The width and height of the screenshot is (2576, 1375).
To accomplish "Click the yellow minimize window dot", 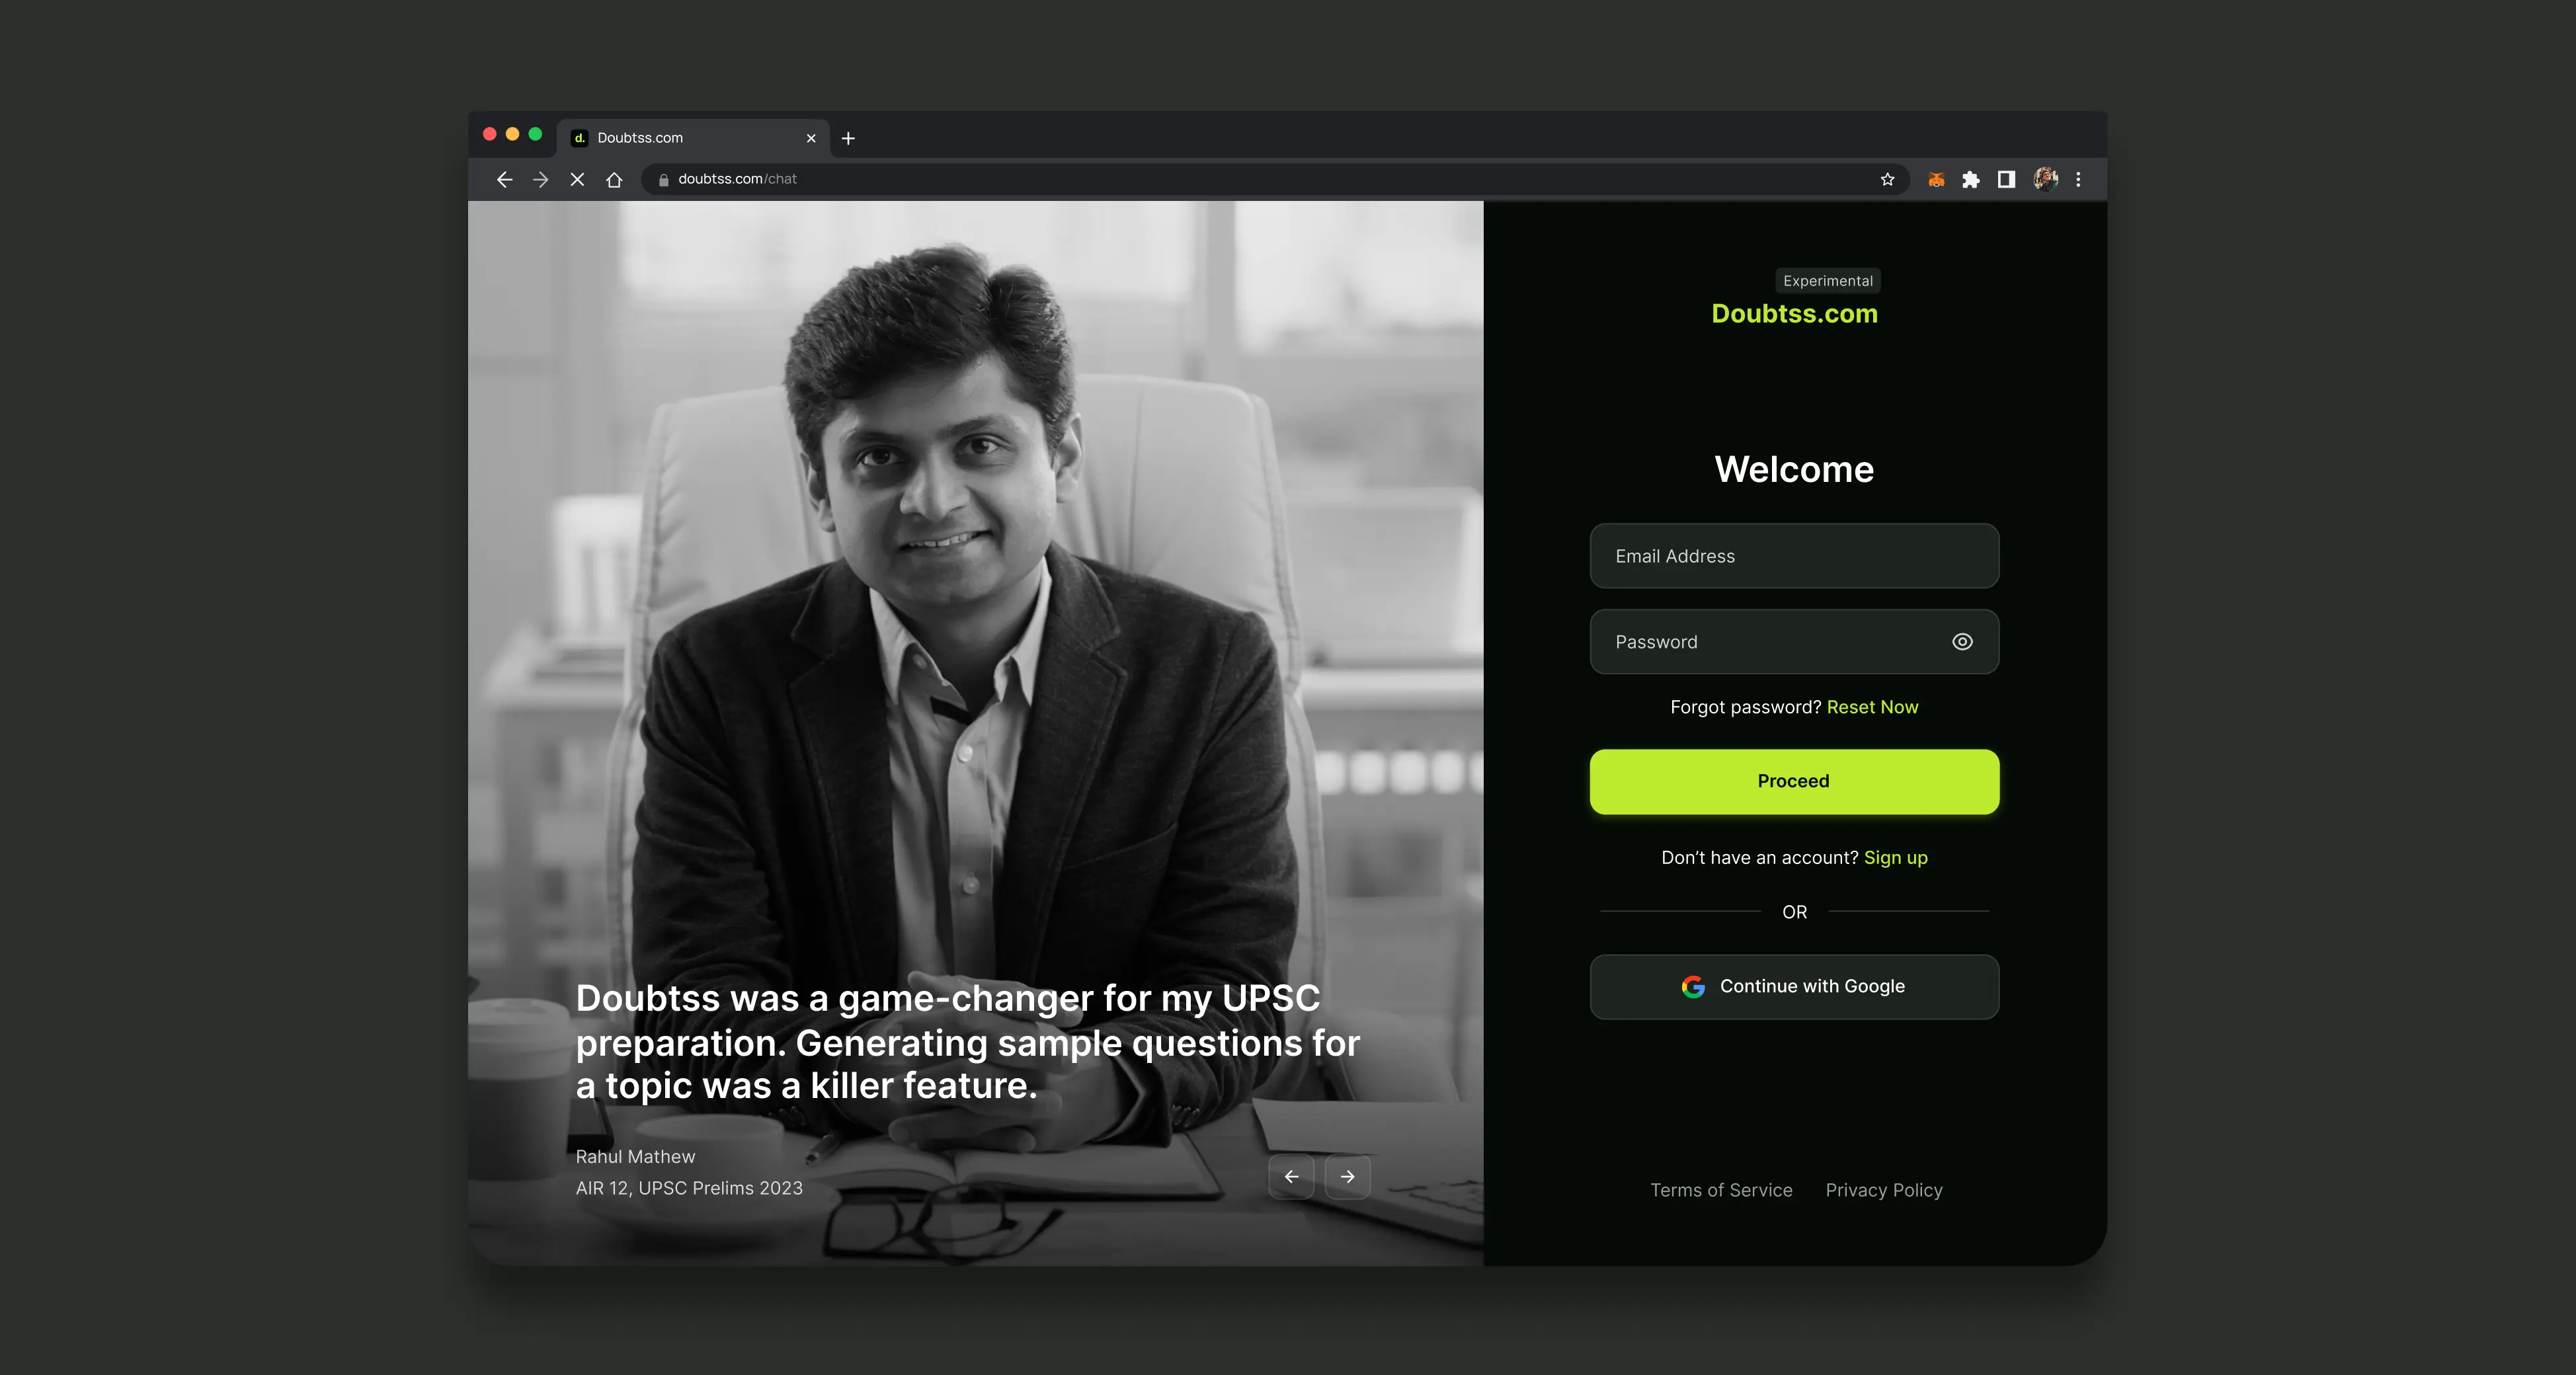I will click(512, 134).
